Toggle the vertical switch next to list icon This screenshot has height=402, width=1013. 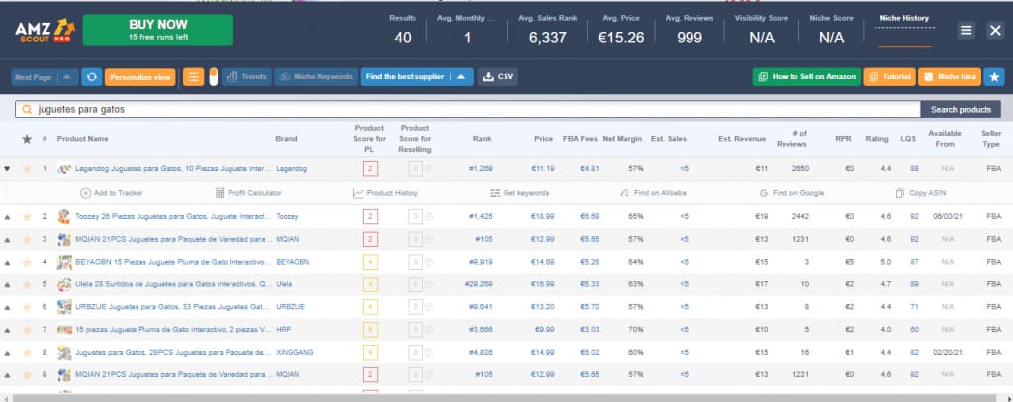[x=214, y=77]
